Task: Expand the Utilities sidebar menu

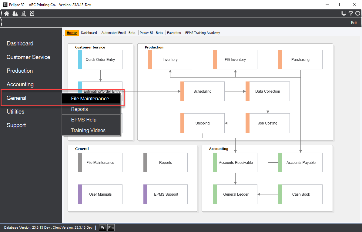Action: tap(15, 112)
